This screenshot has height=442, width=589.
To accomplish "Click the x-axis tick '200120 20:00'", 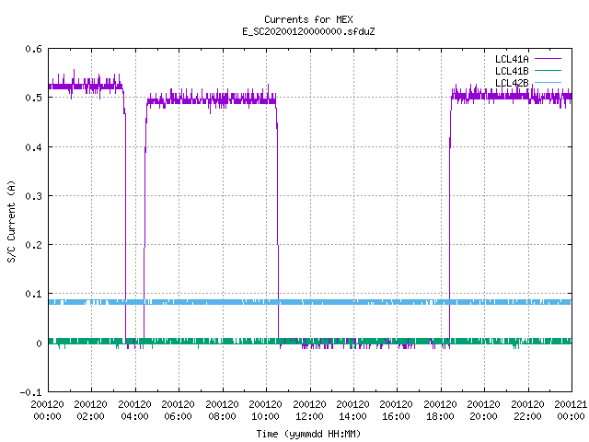I will 483,411.
